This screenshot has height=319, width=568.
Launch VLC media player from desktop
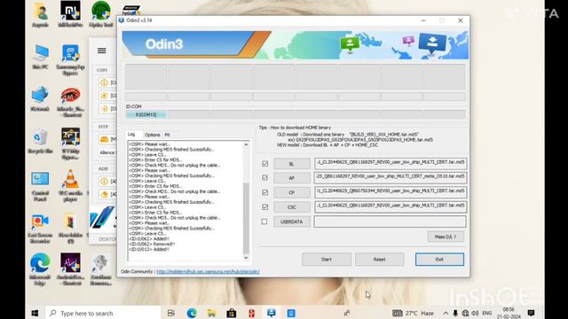(70, 186)
